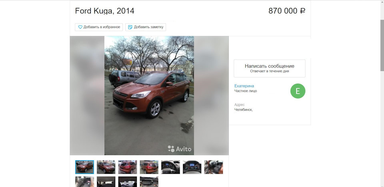
Task: Click the main orange Ford Kuga photo
Action: [x=149, y=95]
